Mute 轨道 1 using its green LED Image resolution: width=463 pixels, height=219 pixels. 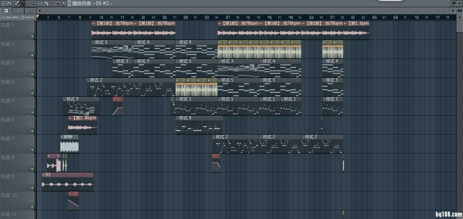coord(32,36)
